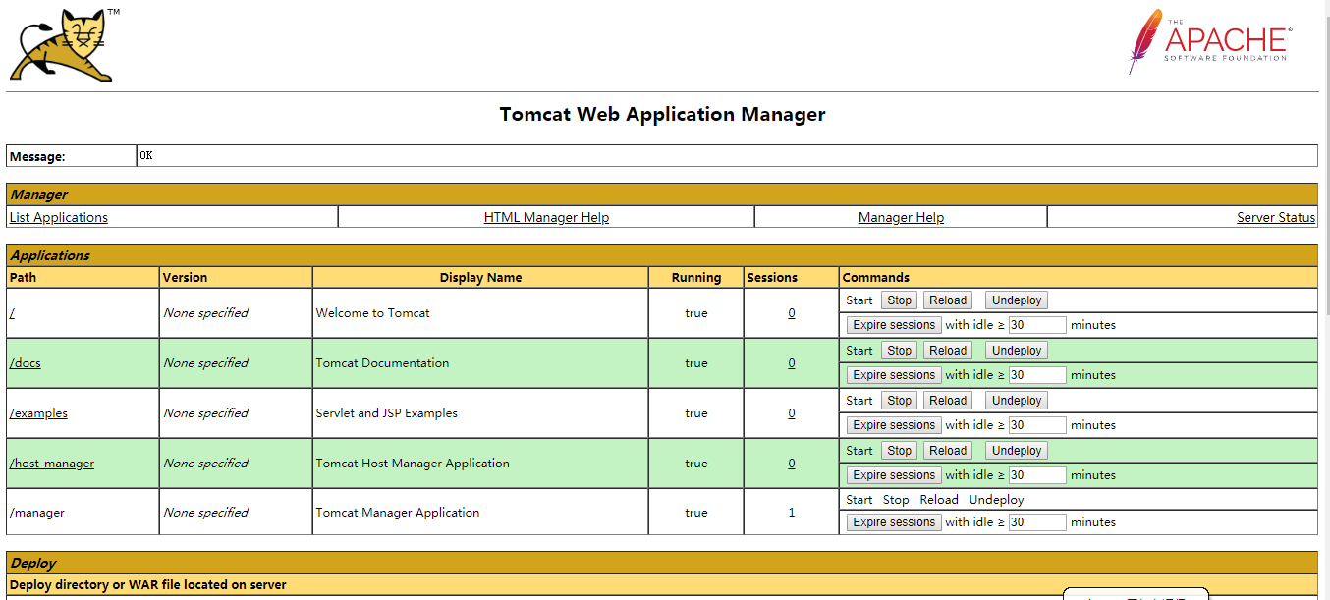This screenshot has width=1330, height=600.
Task: Stop the Tomcat Host Manager Application
Action: [x=898, y=450]
